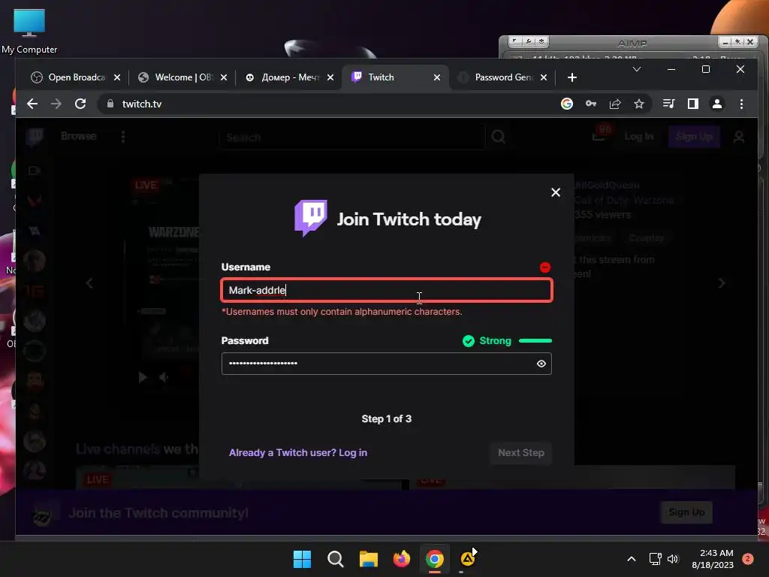This screenshot has height=577, width=769.
Task: Click the Username input field
Action: pos(387,290)
